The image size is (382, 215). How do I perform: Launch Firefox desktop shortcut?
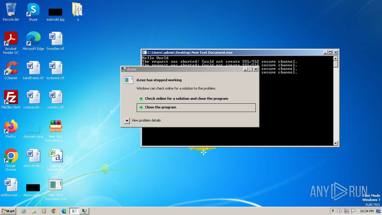tap(11, 129)
